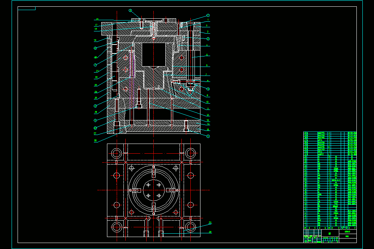Click part callout number 28
Screen dimensions: 374x249
point(95,141)
